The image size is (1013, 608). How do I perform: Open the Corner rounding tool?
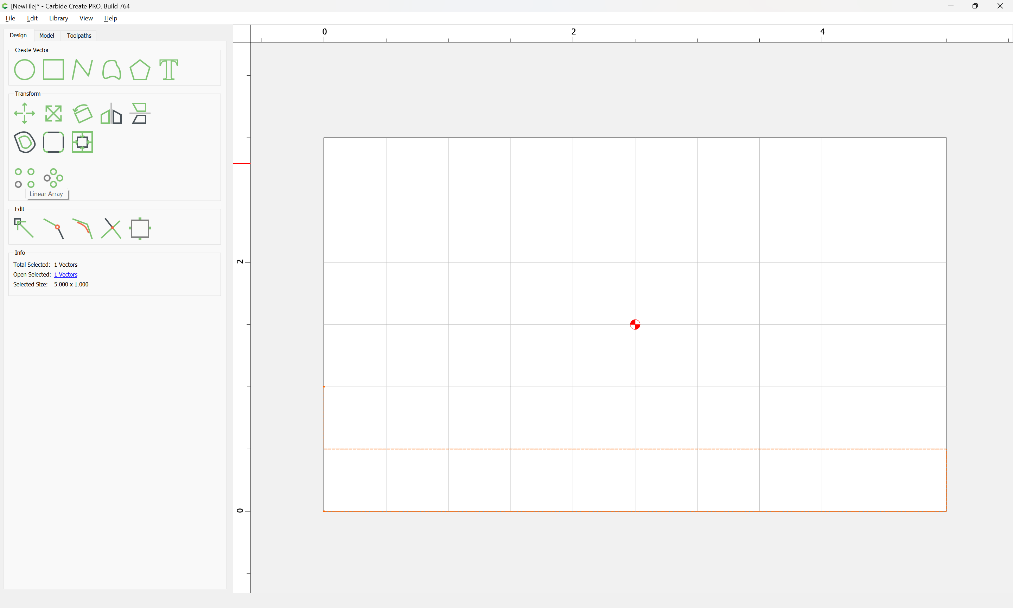(53, 142)
